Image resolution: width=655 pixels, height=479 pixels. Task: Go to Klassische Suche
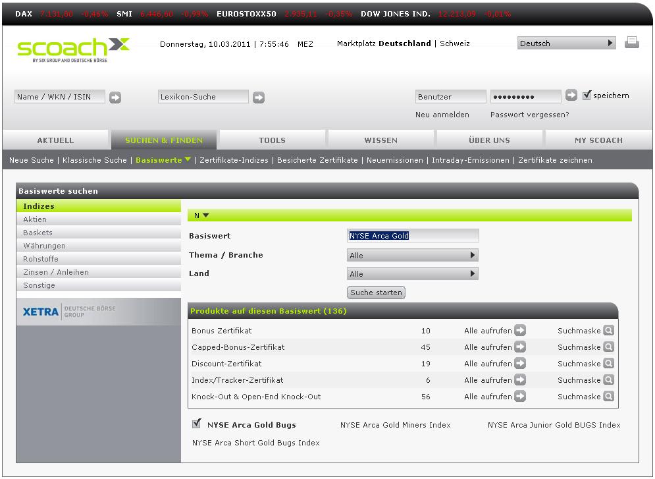94,160
